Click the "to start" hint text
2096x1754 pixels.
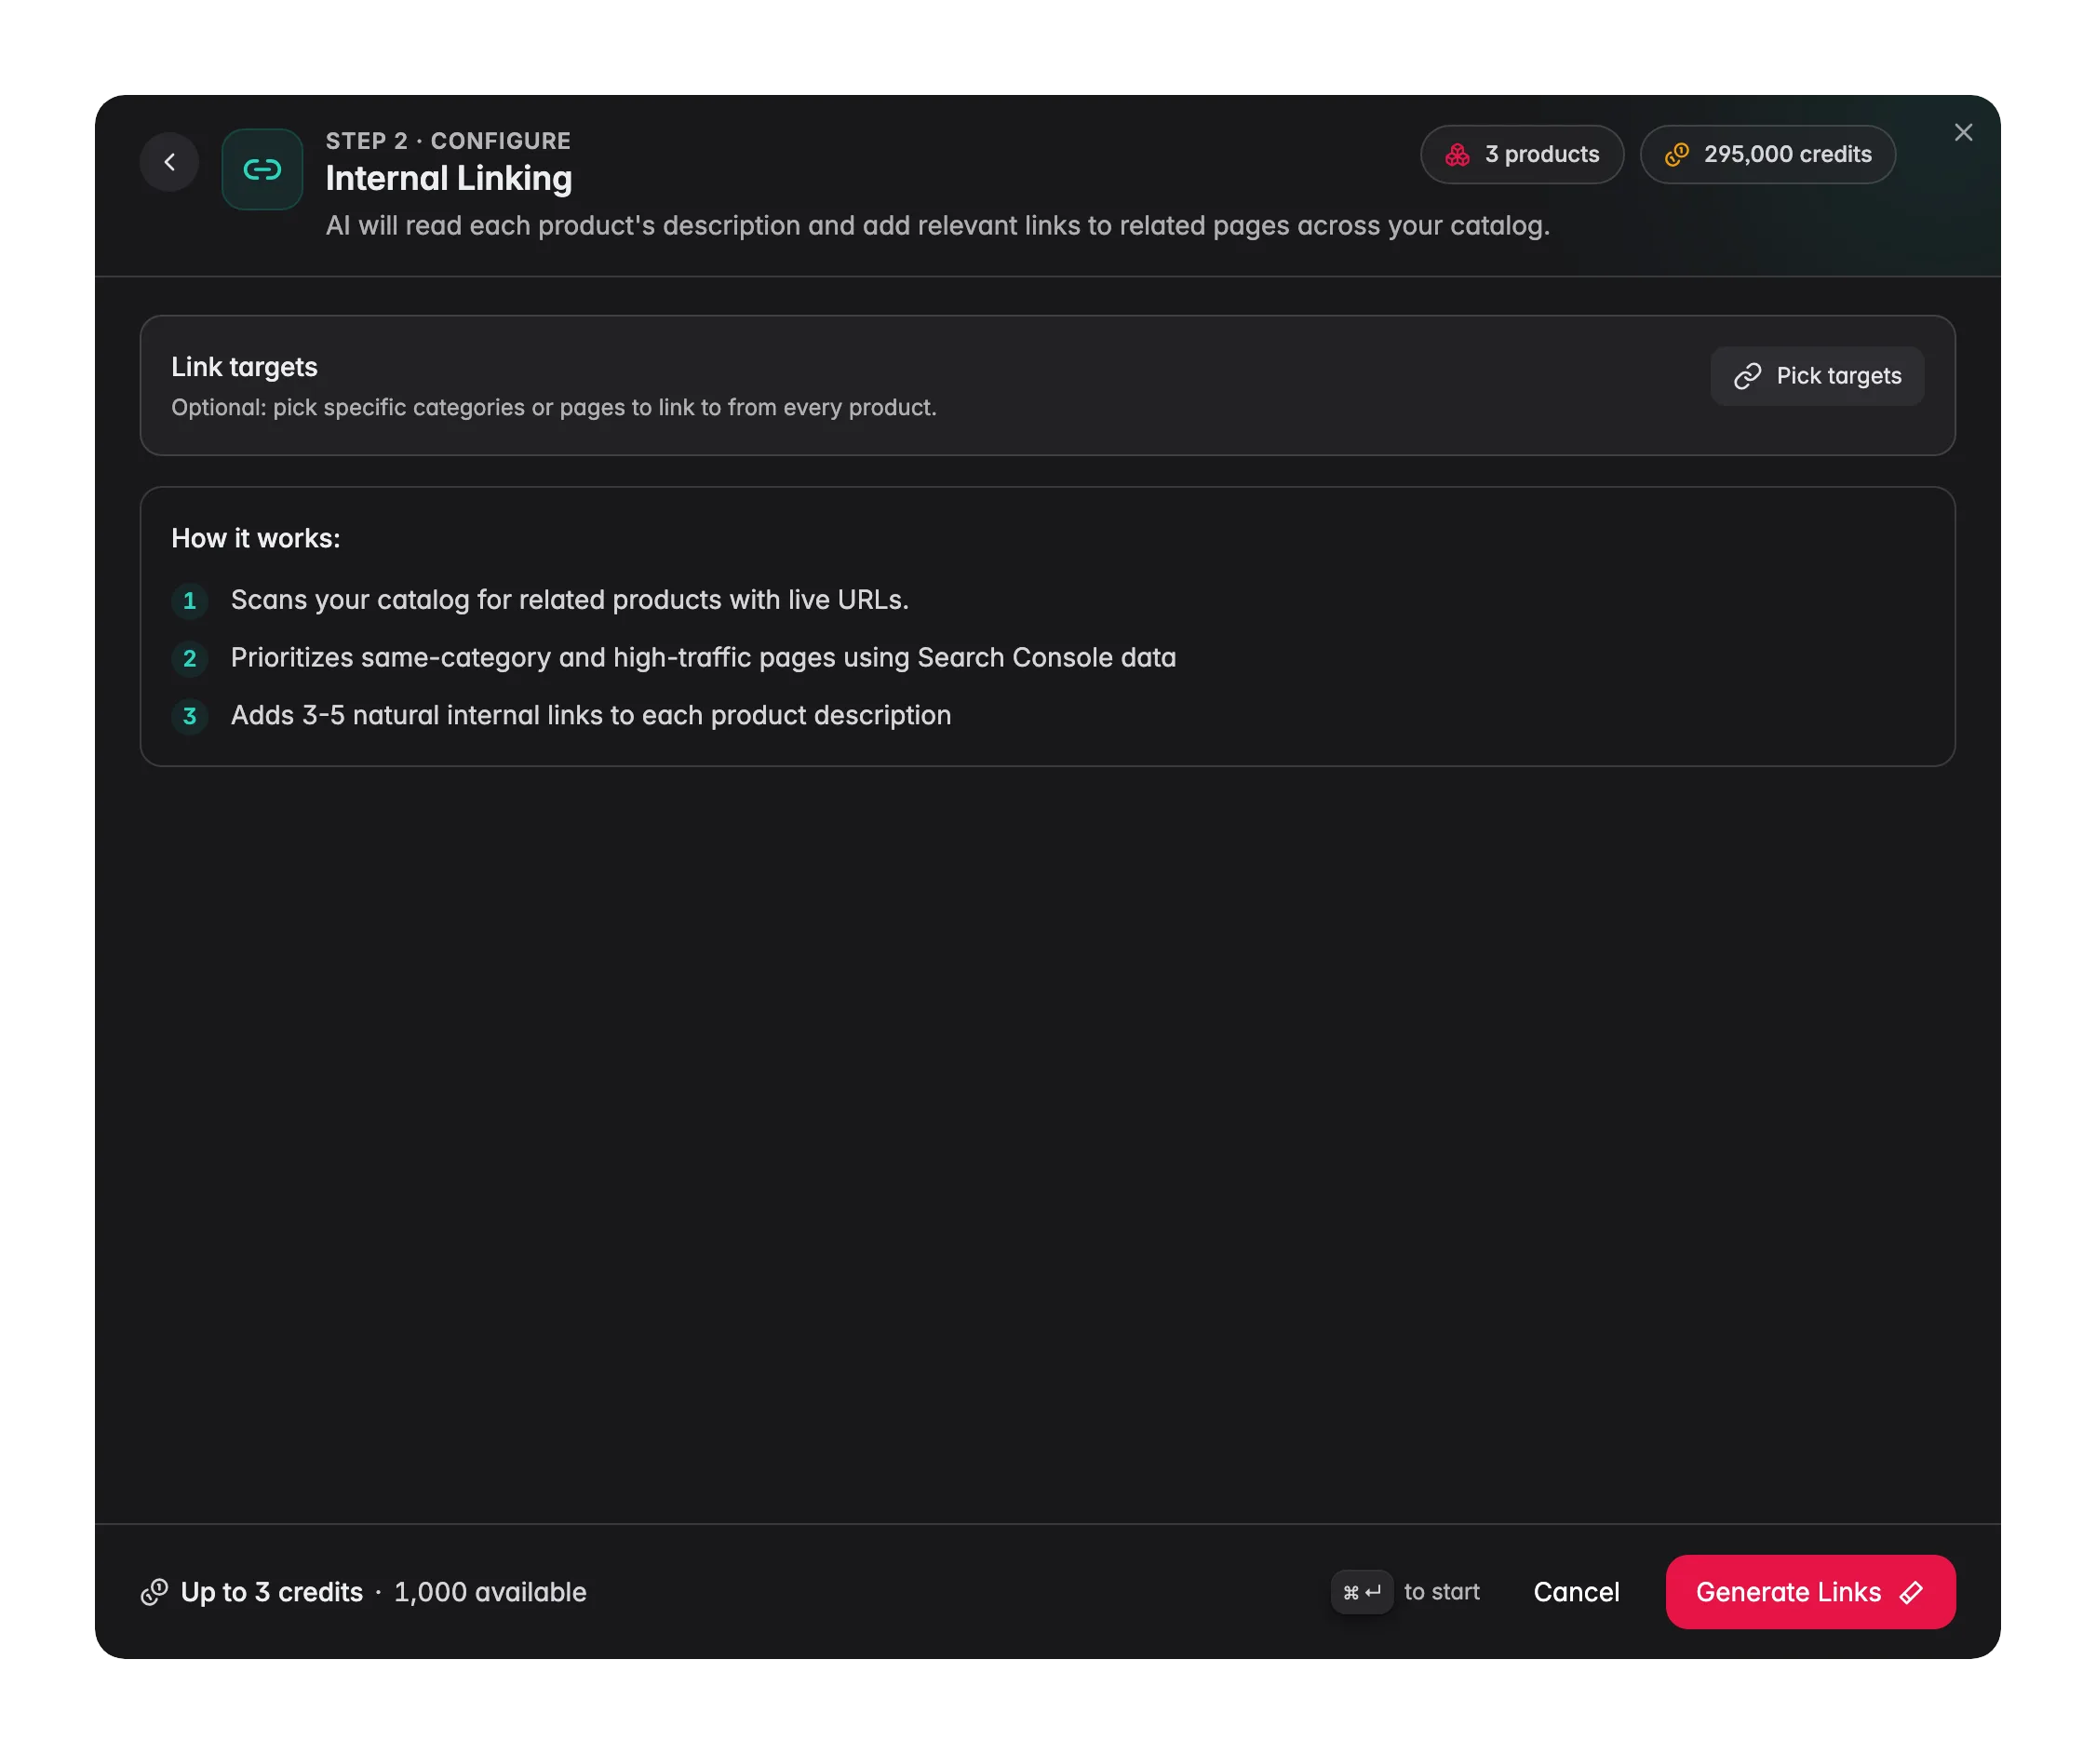(1442, 1591)
